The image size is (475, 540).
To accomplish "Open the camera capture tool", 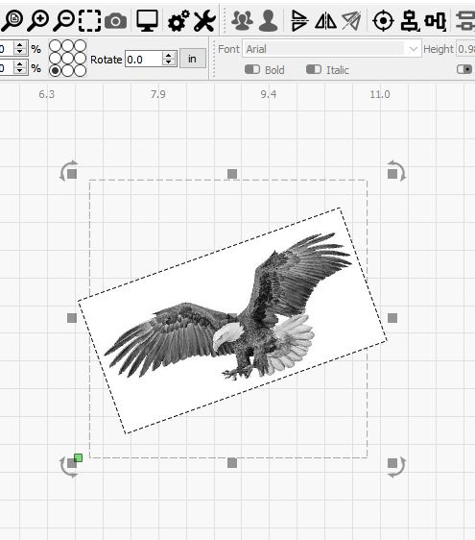I will tap(115, 21).
